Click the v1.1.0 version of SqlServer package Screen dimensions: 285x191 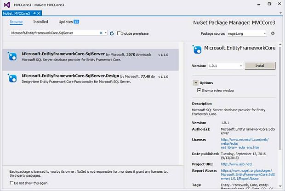pyautogui.click(x=163, y=55)
